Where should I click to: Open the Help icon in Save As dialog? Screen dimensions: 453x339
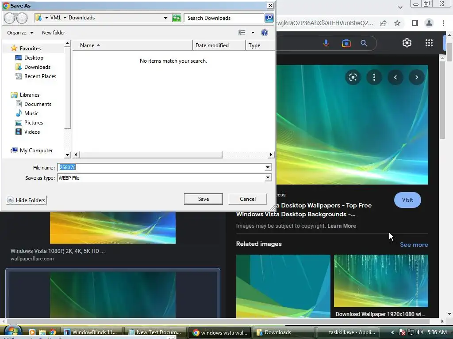point(265,33)
